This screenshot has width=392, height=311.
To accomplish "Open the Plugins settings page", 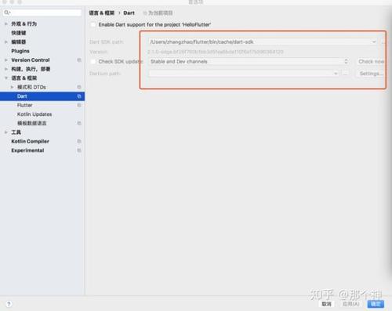I will point(20,51).
